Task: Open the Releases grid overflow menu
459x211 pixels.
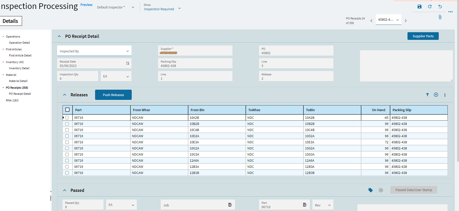Action: [x=445, y=95]
